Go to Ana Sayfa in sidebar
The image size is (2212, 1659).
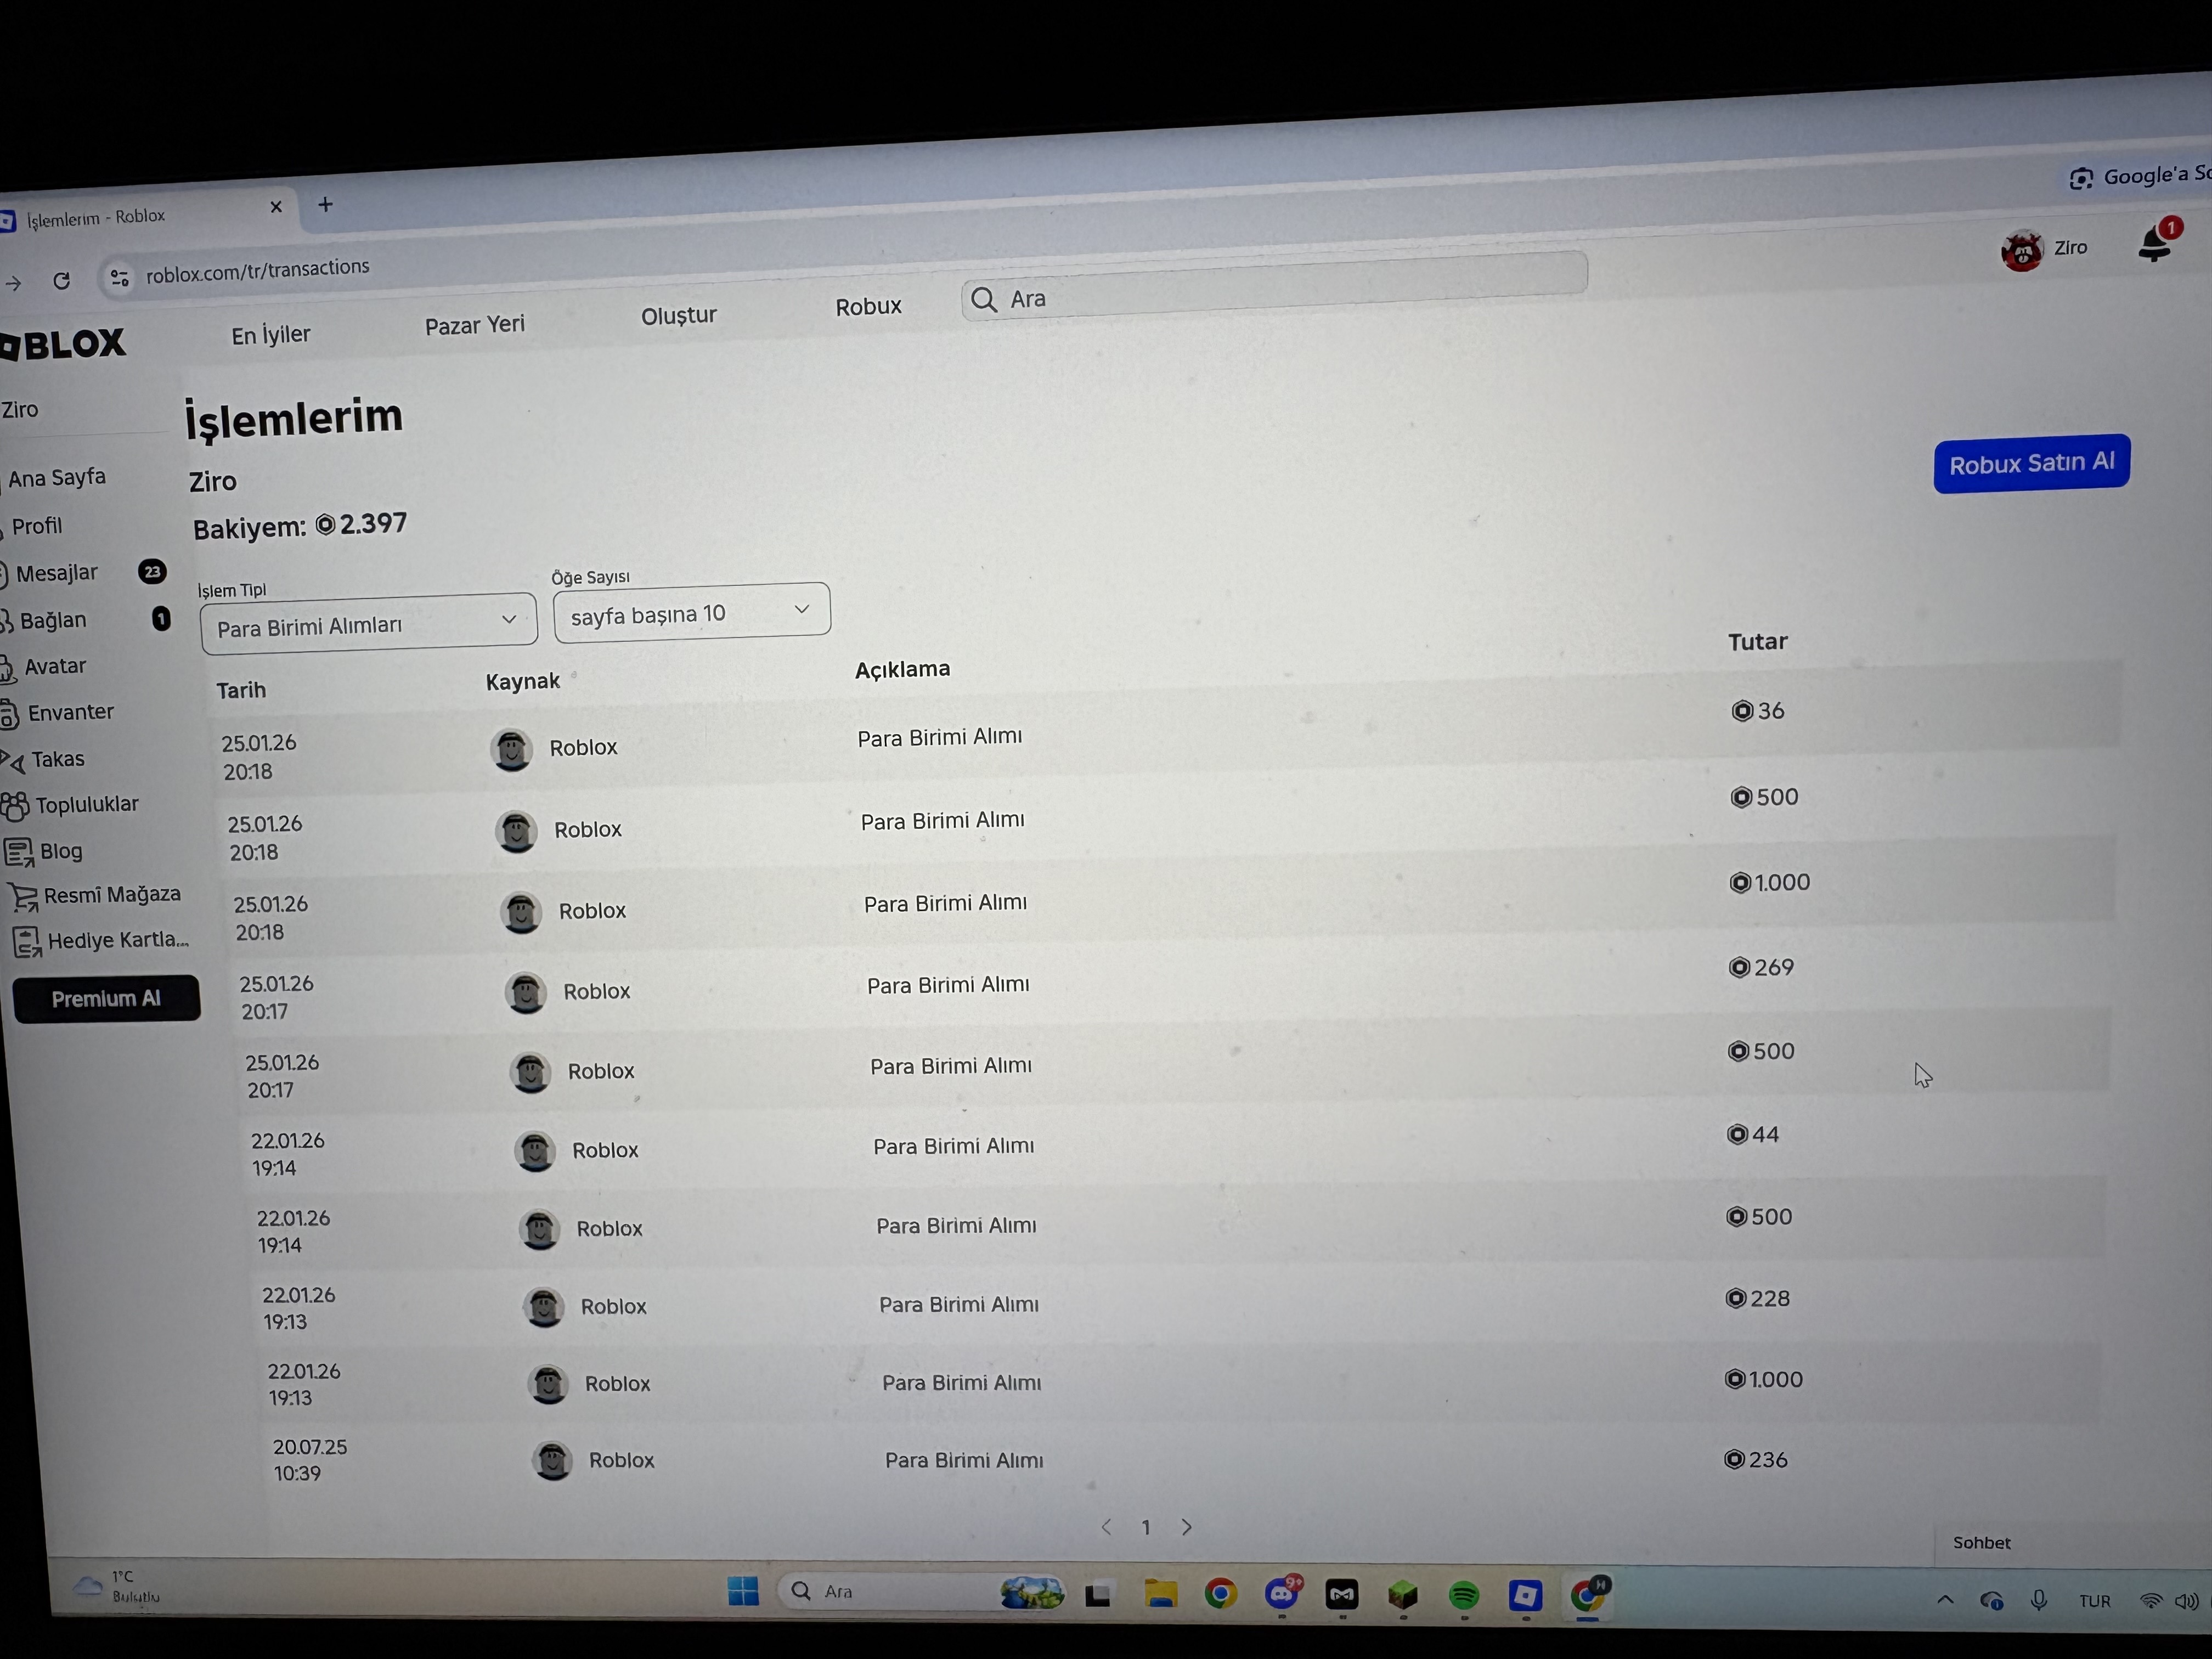tap(57, 478)
